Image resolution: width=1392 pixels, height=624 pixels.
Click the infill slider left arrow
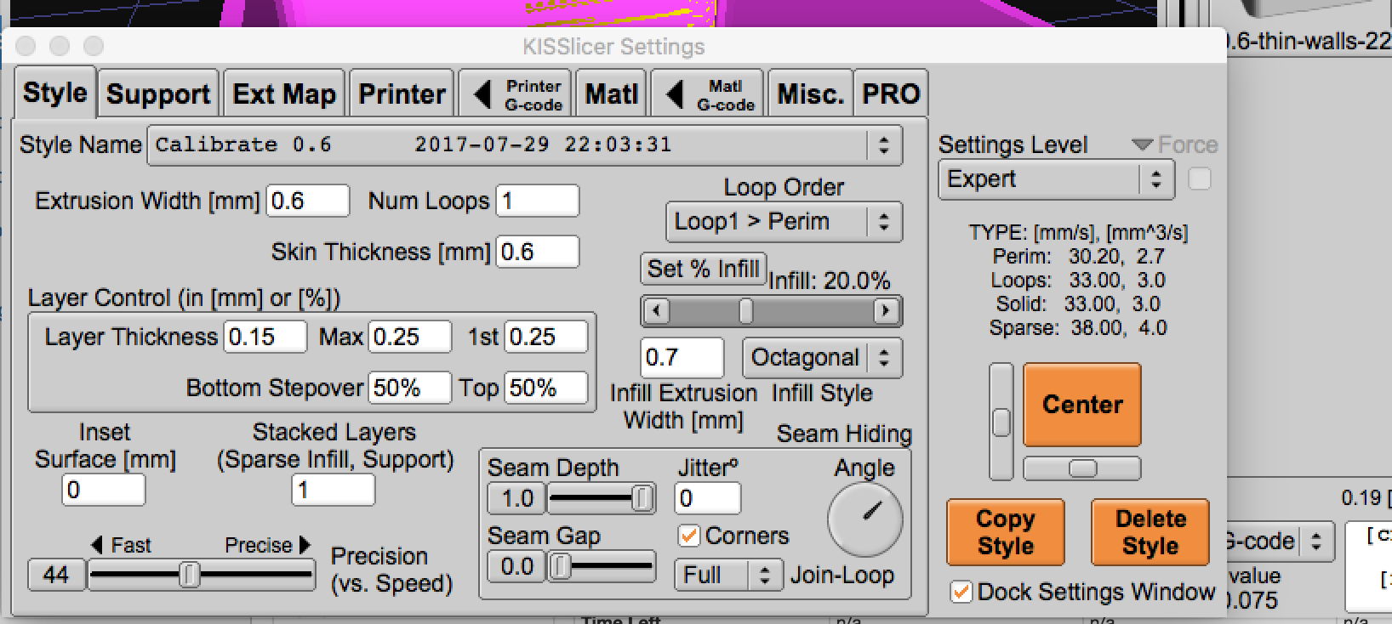(655, 311)
